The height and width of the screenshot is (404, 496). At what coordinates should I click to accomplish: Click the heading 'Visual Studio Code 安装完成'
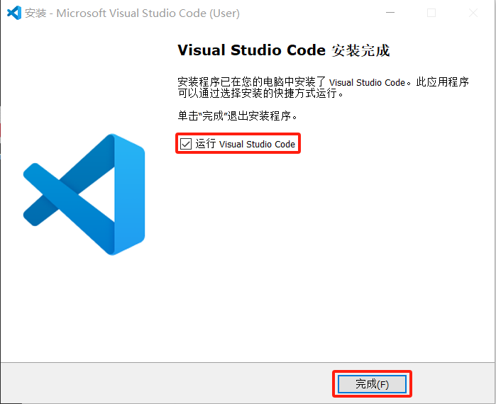coord(284,50)
